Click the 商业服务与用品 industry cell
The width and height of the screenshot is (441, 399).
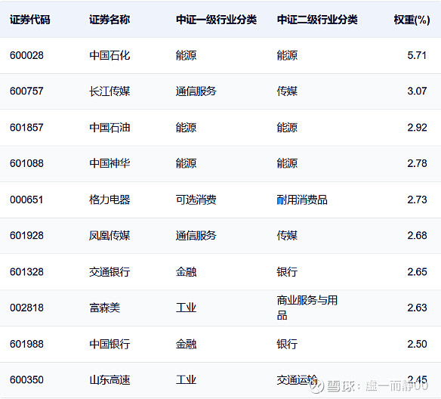pos(307,308)
